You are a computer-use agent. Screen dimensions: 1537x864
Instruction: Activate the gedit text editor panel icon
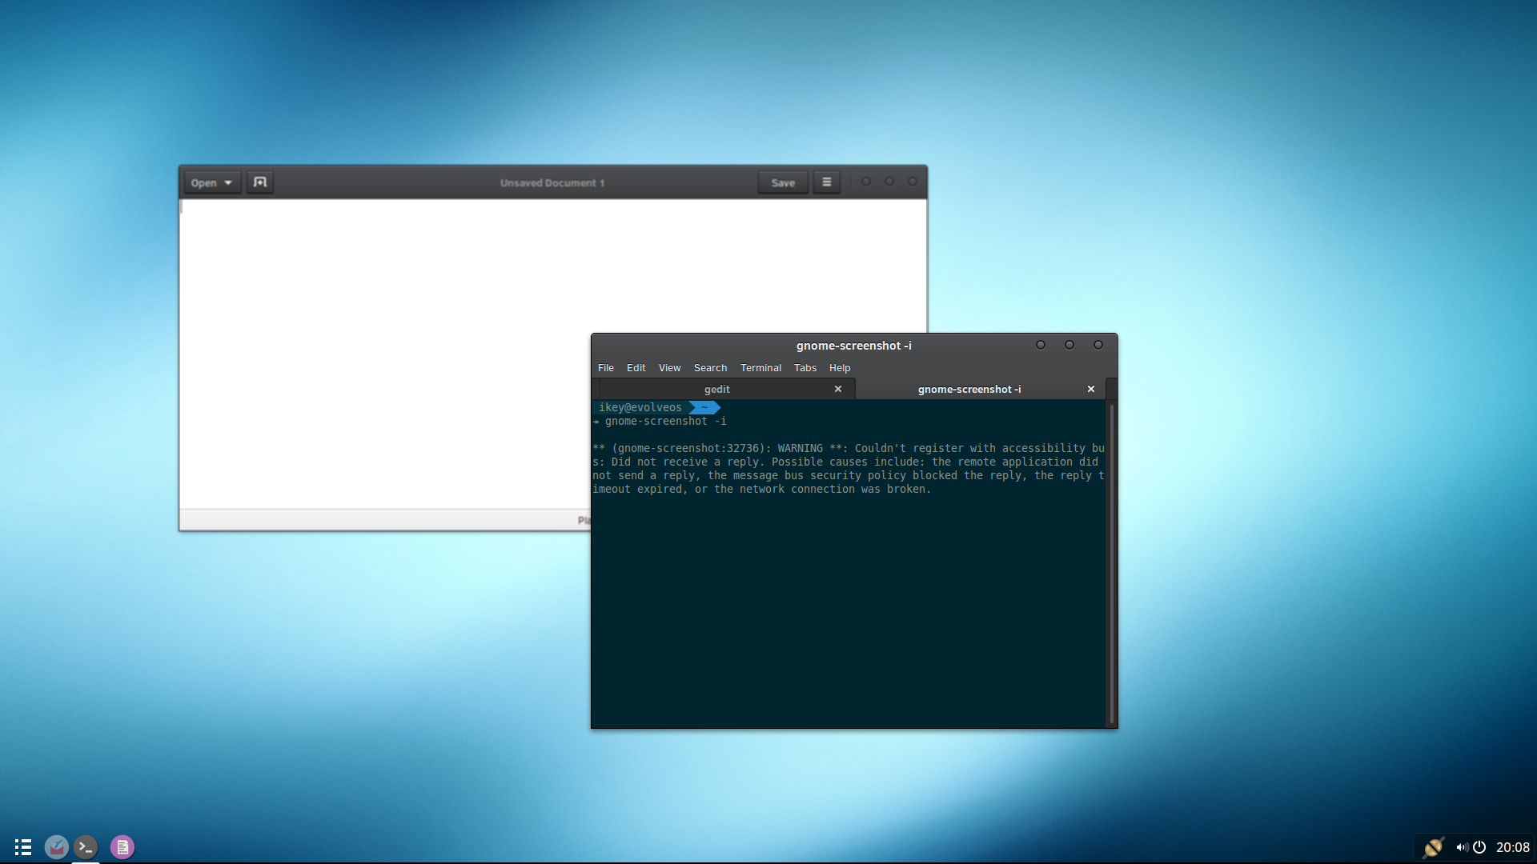point(122,847)
